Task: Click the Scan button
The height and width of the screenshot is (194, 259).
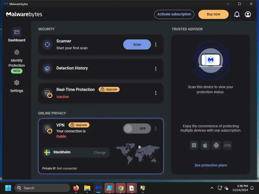Action: click(x=137, y=44)
